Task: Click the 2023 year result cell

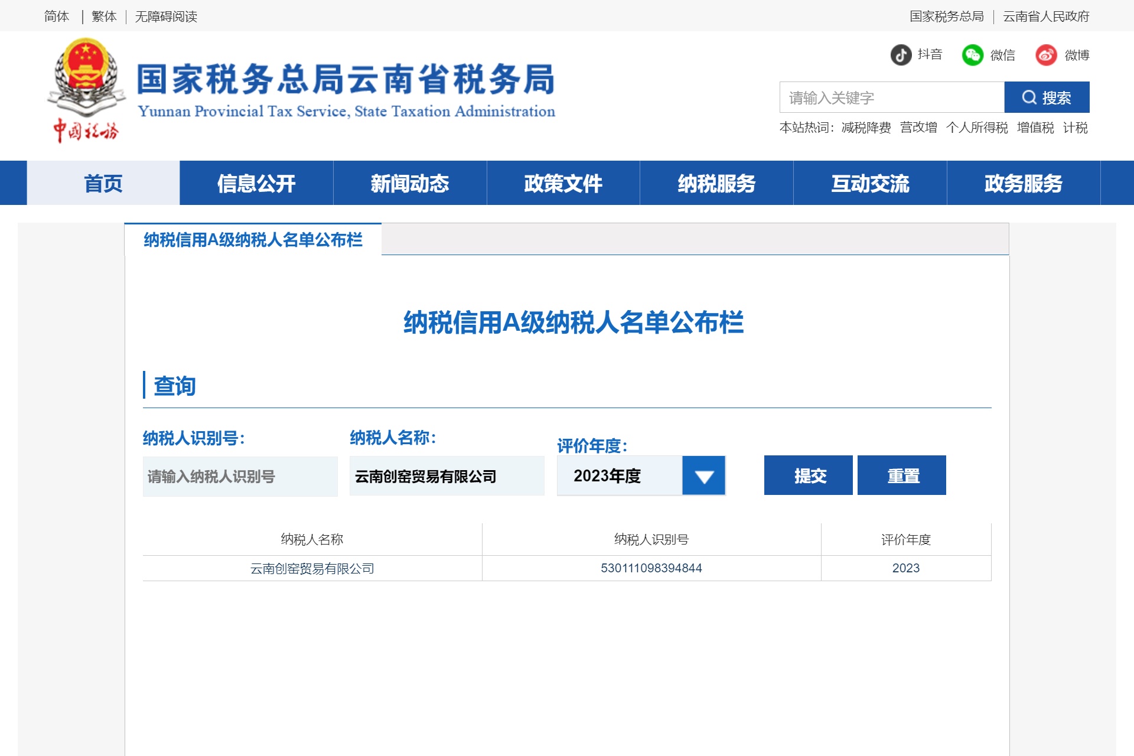Action: pyautogui.click(x=906, y=568)
